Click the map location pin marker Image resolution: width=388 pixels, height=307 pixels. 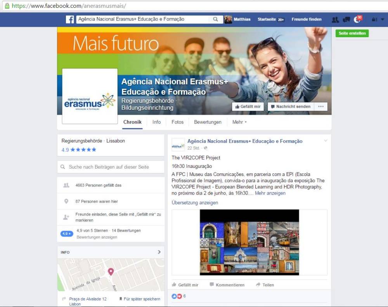tap(111, 272)
